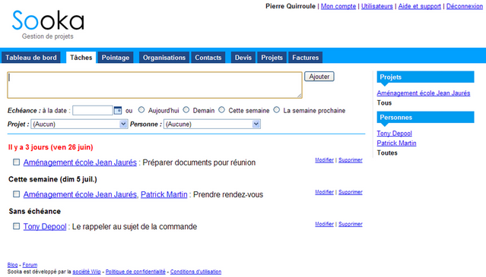Click Supprimer for 'Le rappeler' task
Image resolution: width=486 pixels, height=277 pixels.
tap(351, 224)
